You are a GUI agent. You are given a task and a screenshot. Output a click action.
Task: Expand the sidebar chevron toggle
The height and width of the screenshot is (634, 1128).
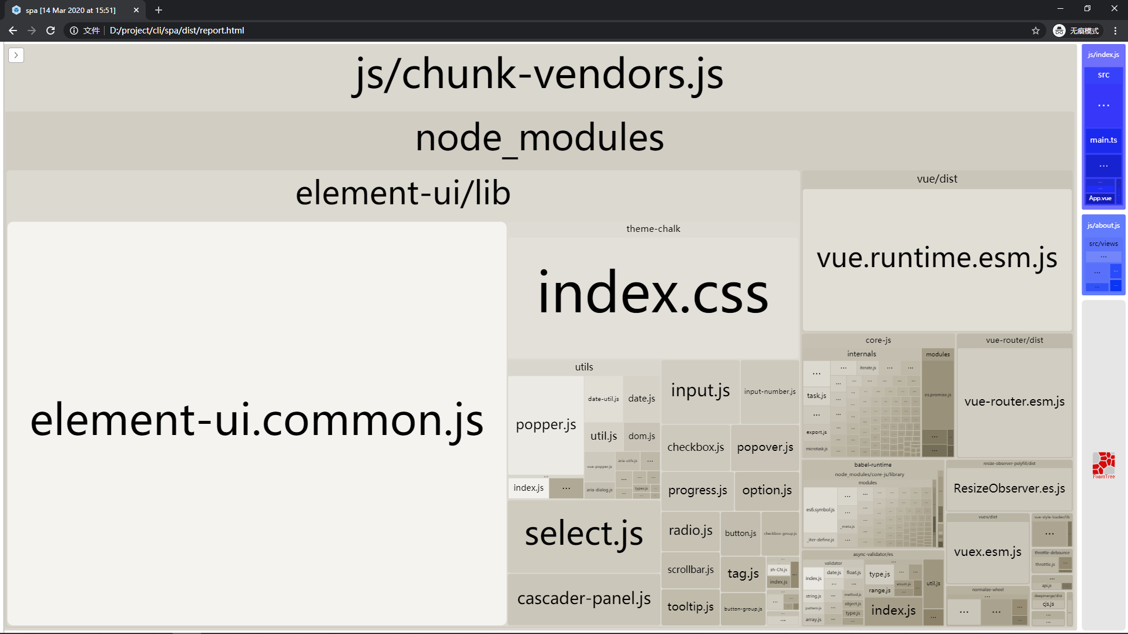pyautogui.click(x=16, y=55)
